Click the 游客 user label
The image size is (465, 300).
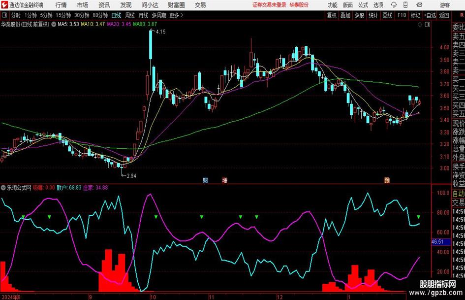(445, 5)
